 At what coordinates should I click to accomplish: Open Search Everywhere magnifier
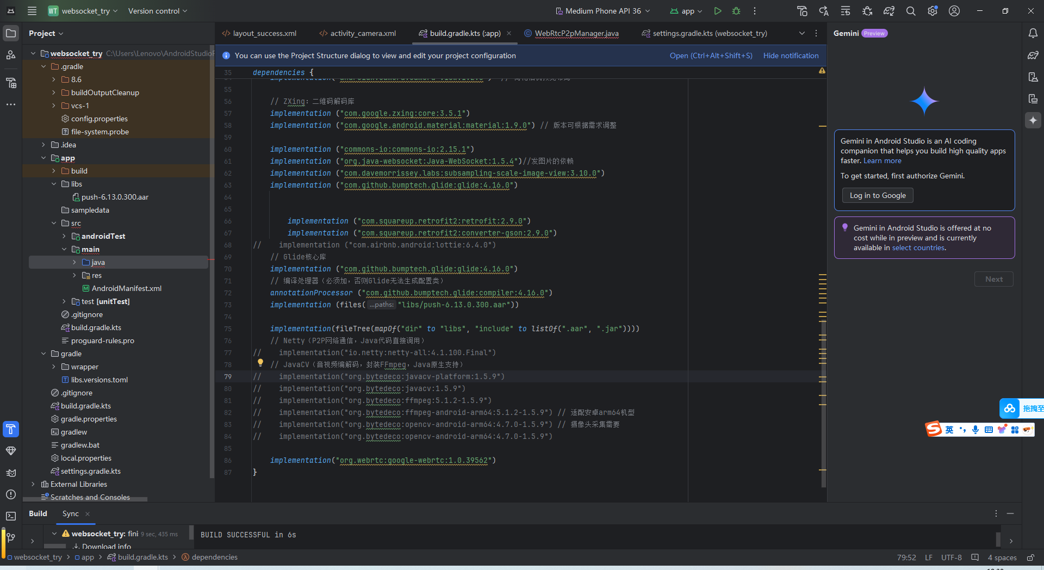coord(911,11)
